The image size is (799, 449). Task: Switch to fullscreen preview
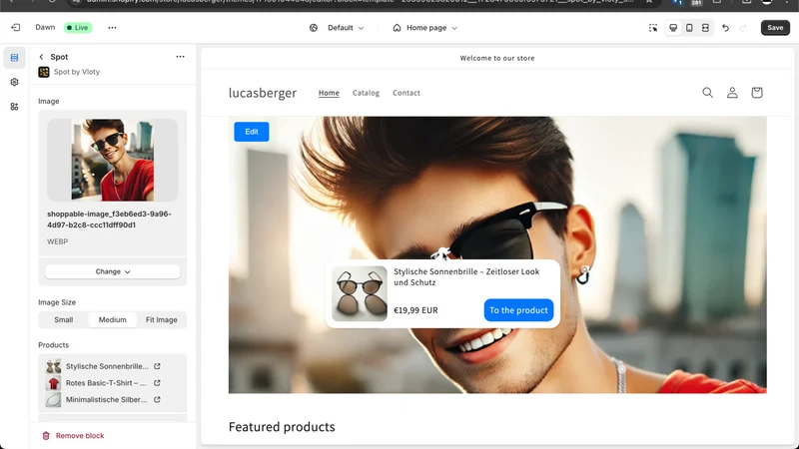pos(705,28)
